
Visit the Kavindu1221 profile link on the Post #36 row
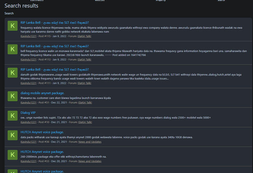[x=28, y=142]
